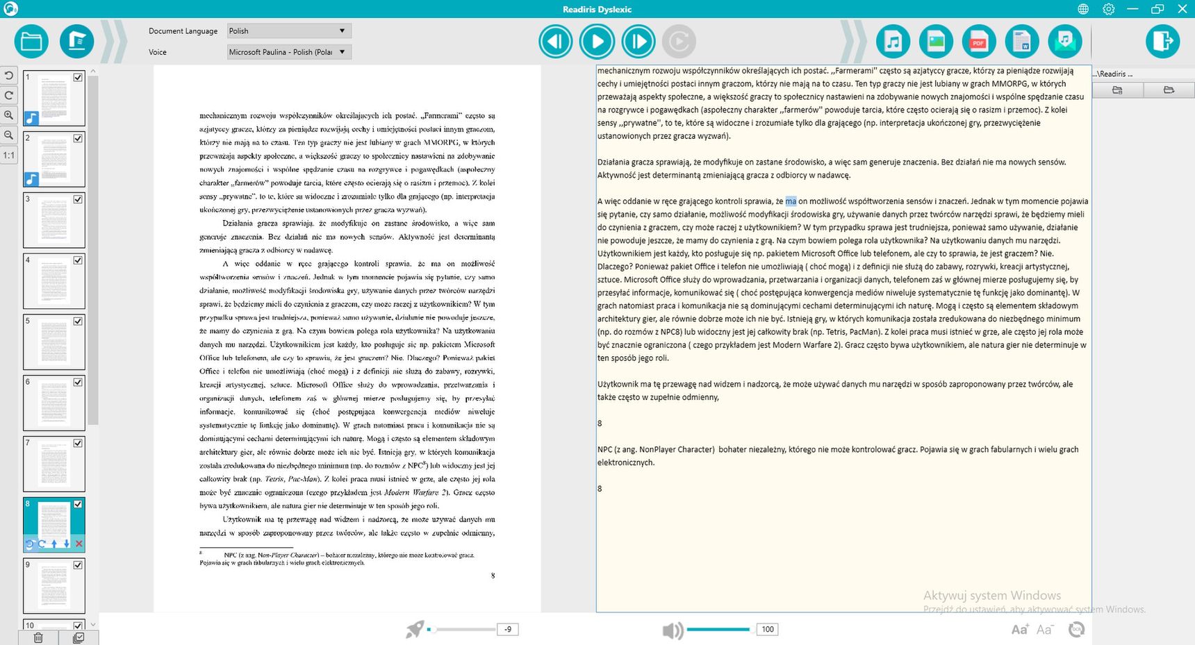Rotate page clockwise in left toolbar
Image resolution: width=1195 pixels, height=645 pixels.
click(x=9, y=96)
